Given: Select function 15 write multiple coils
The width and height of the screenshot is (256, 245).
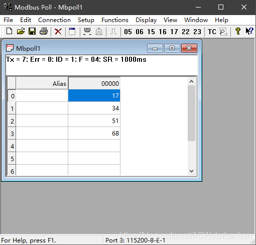Looking at the screenshot, I should click(151, 32).
